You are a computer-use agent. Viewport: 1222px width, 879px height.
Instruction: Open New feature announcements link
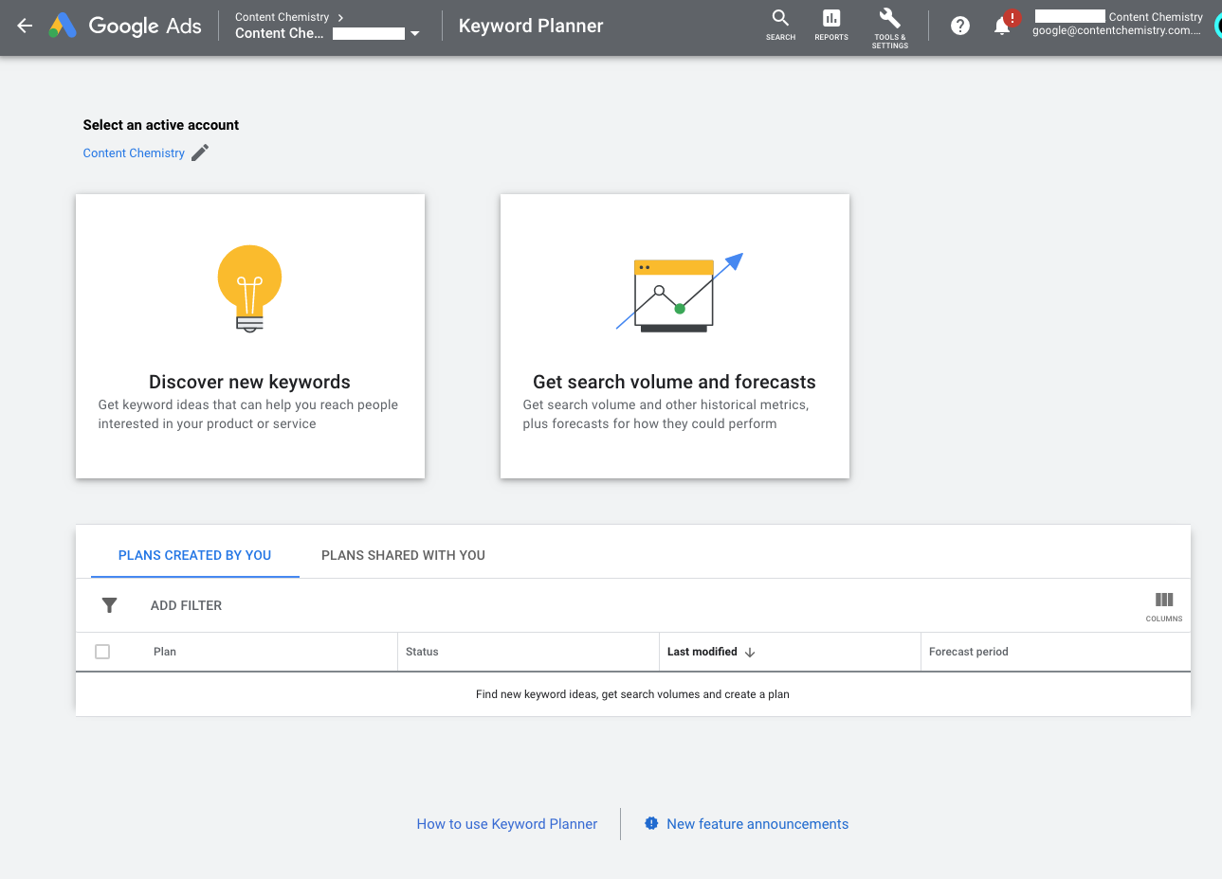coord(757,824)
